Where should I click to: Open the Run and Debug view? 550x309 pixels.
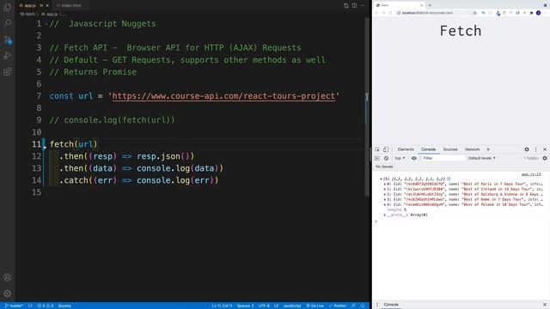[8, 55]
